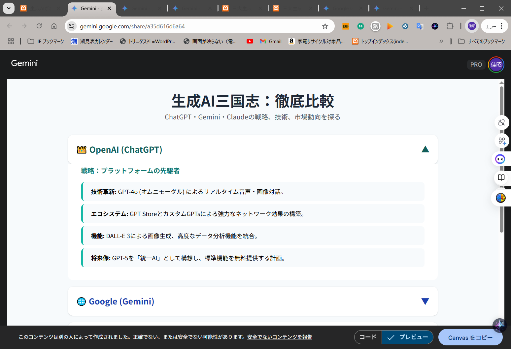The image size is (511, 349).
Task: Open the Google Translate extension
Action: tap(420, 26)
